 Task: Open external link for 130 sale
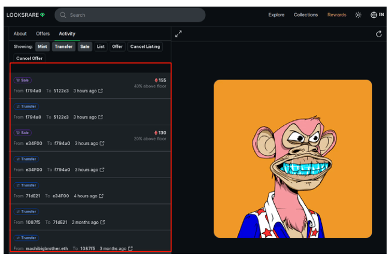[102, 143]
